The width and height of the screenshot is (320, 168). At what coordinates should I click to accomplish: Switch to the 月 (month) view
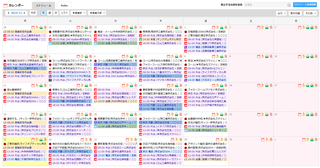pos(43,13)
